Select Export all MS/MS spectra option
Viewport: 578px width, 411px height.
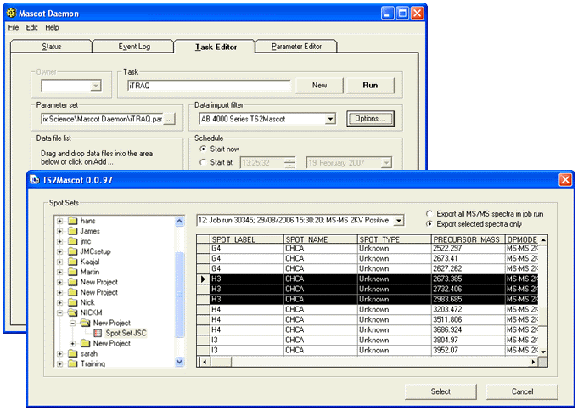coord(429,213)
